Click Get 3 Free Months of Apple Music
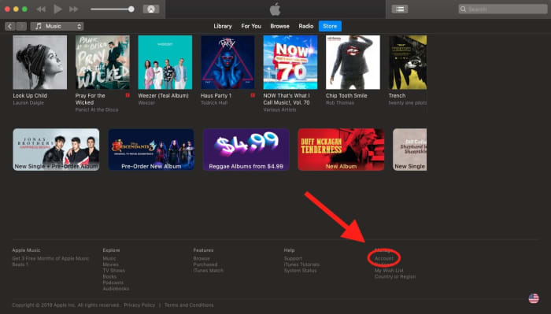Viewport: 551px width, 314px height. [x=50, y=258]
